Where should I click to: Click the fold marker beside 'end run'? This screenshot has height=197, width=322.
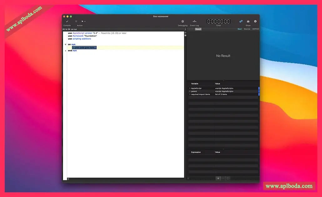pos(66,51)
